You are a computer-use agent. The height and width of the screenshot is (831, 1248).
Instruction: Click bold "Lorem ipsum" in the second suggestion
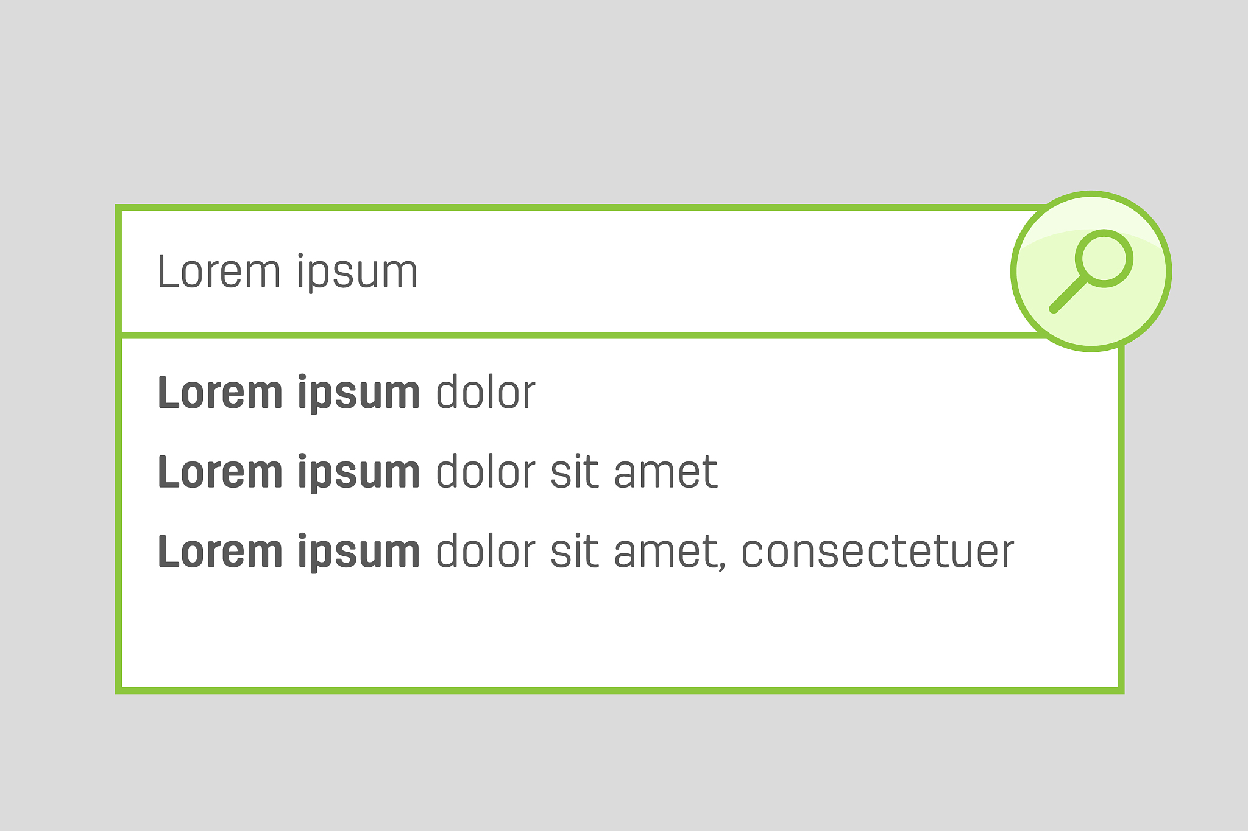click(288, 472)
